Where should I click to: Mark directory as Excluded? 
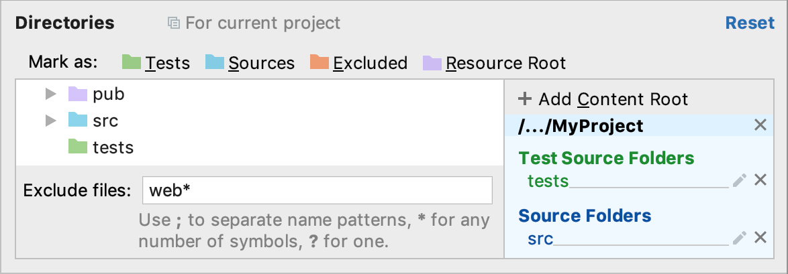point(358,63)
